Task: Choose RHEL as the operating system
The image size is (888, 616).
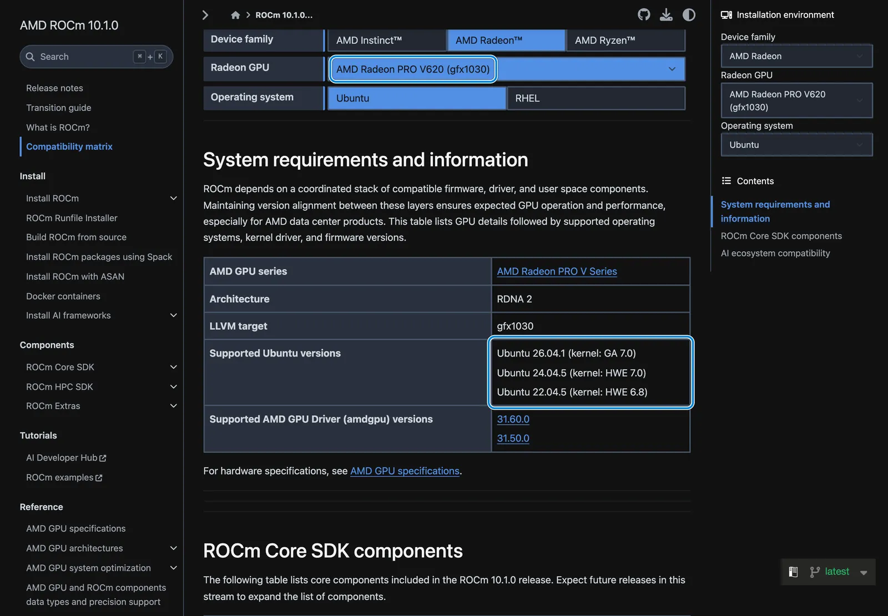Action: 596,98
